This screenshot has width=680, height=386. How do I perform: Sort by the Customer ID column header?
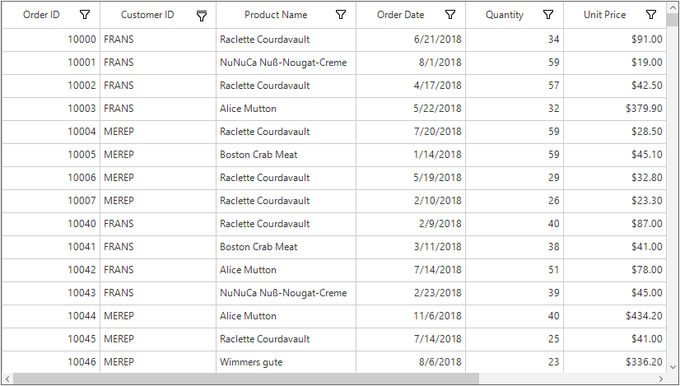coord(147,15)
